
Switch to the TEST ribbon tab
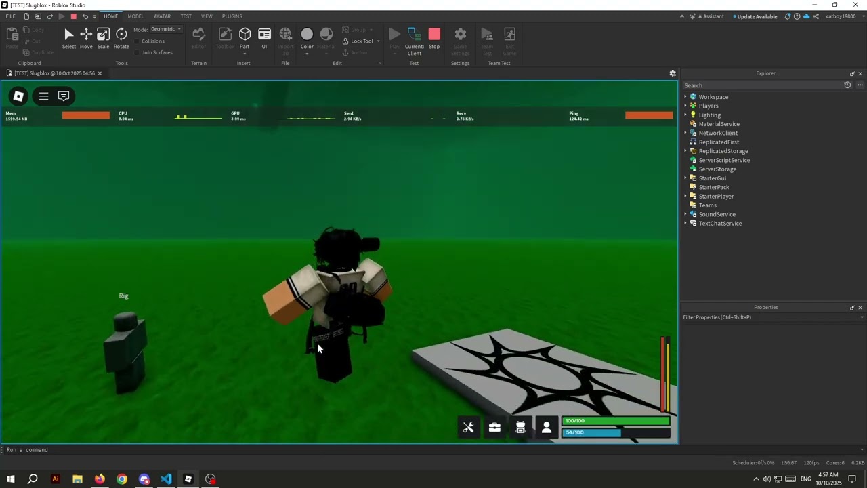186,16
